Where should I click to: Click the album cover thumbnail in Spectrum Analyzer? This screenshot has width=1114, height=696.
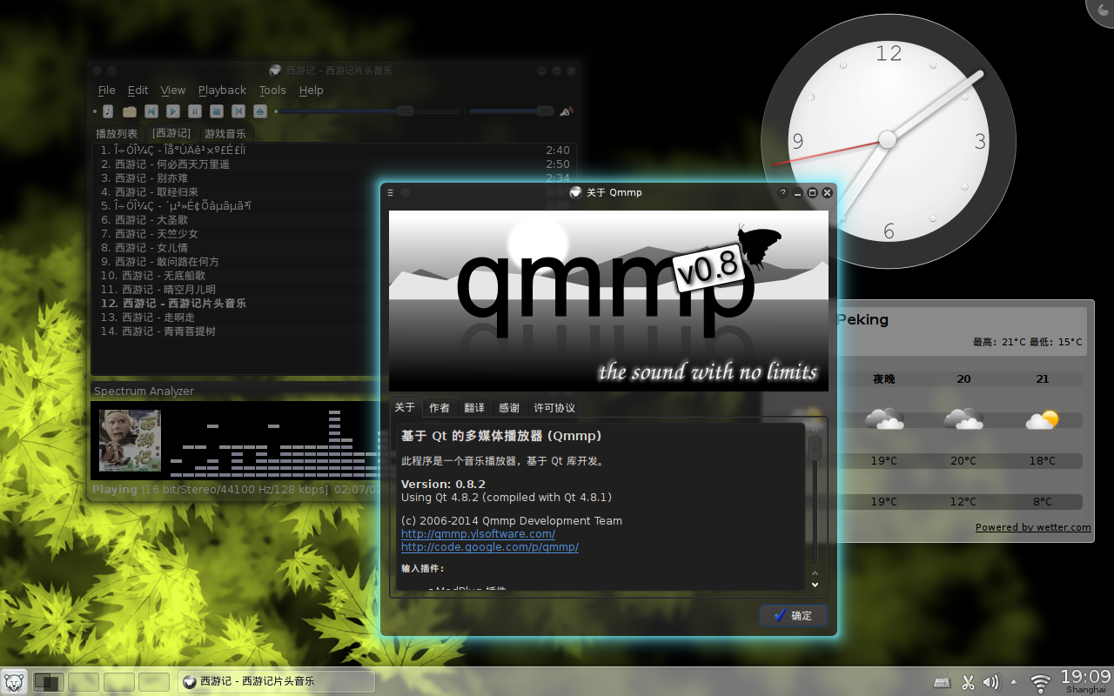[x=130, y=440]
